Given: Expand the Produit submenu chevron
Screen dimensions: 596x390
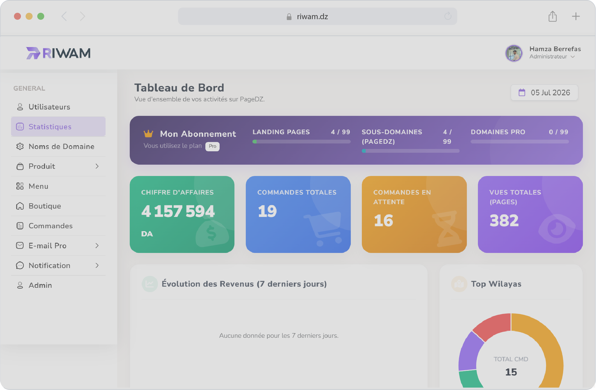Looking at the screenshot, I should tap(97, 166).
